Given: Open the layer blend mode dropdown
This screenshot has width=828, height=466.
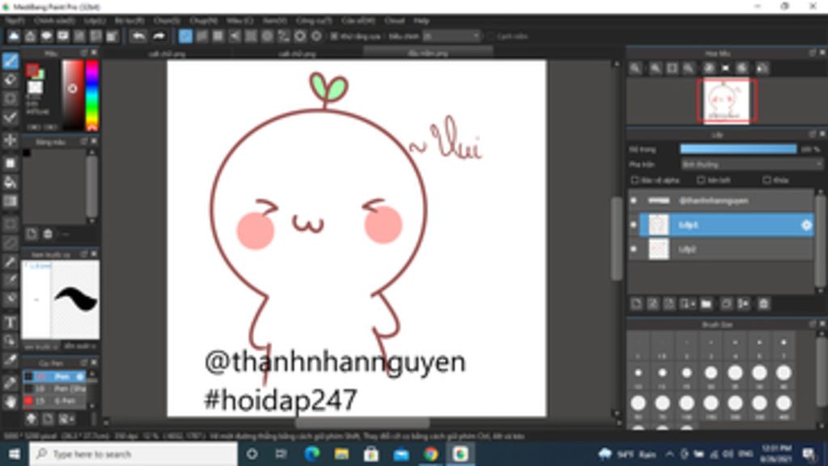Looking at the screenshot, I should pyautogui.click(x=751, y=164).
